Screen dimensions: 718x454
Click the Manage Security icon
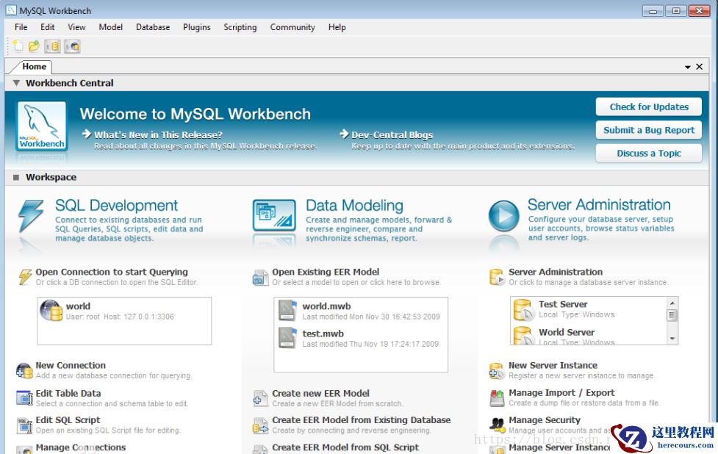(x=497, y=425)
